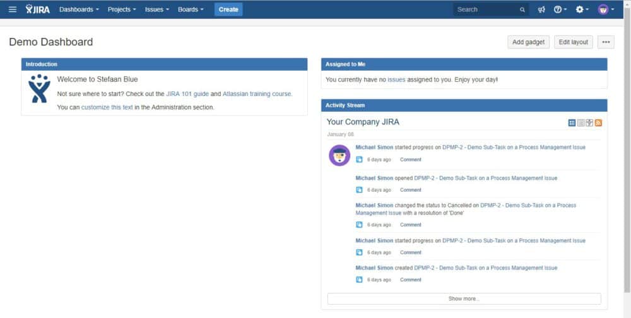This screenshot has width=631, height=318.
Task: Click the 'Demo Dashboard' title
Action: 50,42
